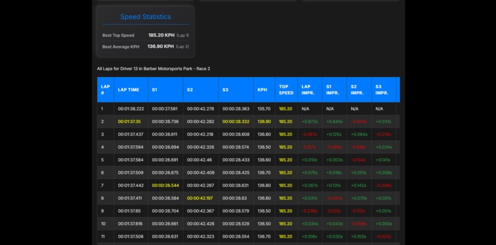Click the TOP SPEED column header
Viewport: 496px width, 245px height.
[286, 90]
